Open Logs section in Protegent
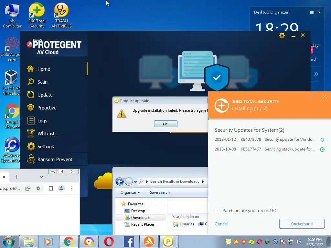331x248 pixels. [x=42, y=121]
